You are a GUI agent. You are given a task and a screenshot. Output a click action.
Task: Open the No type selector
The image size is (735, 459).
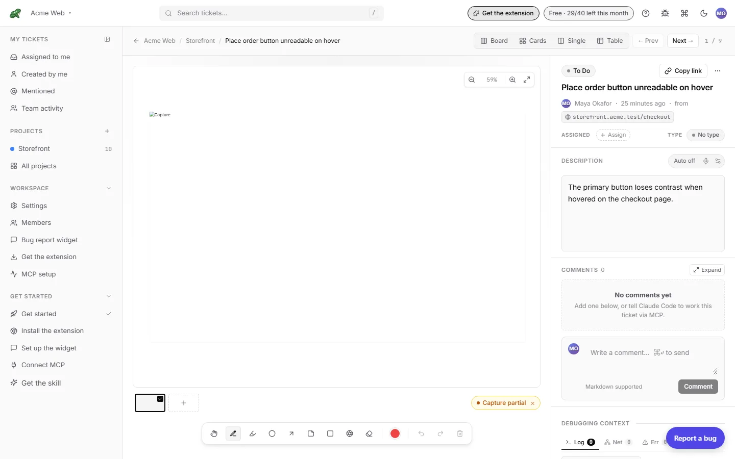[705, 135]
